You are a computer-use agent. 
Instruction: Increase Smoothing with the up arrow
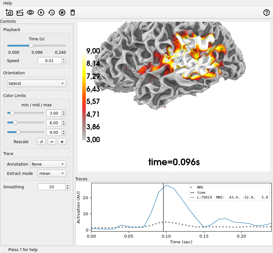tap(68, 185)
